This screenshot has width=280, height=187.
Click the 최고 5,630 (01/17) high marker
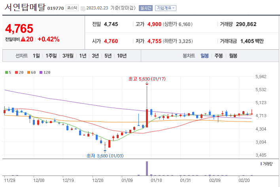[147, 79]
